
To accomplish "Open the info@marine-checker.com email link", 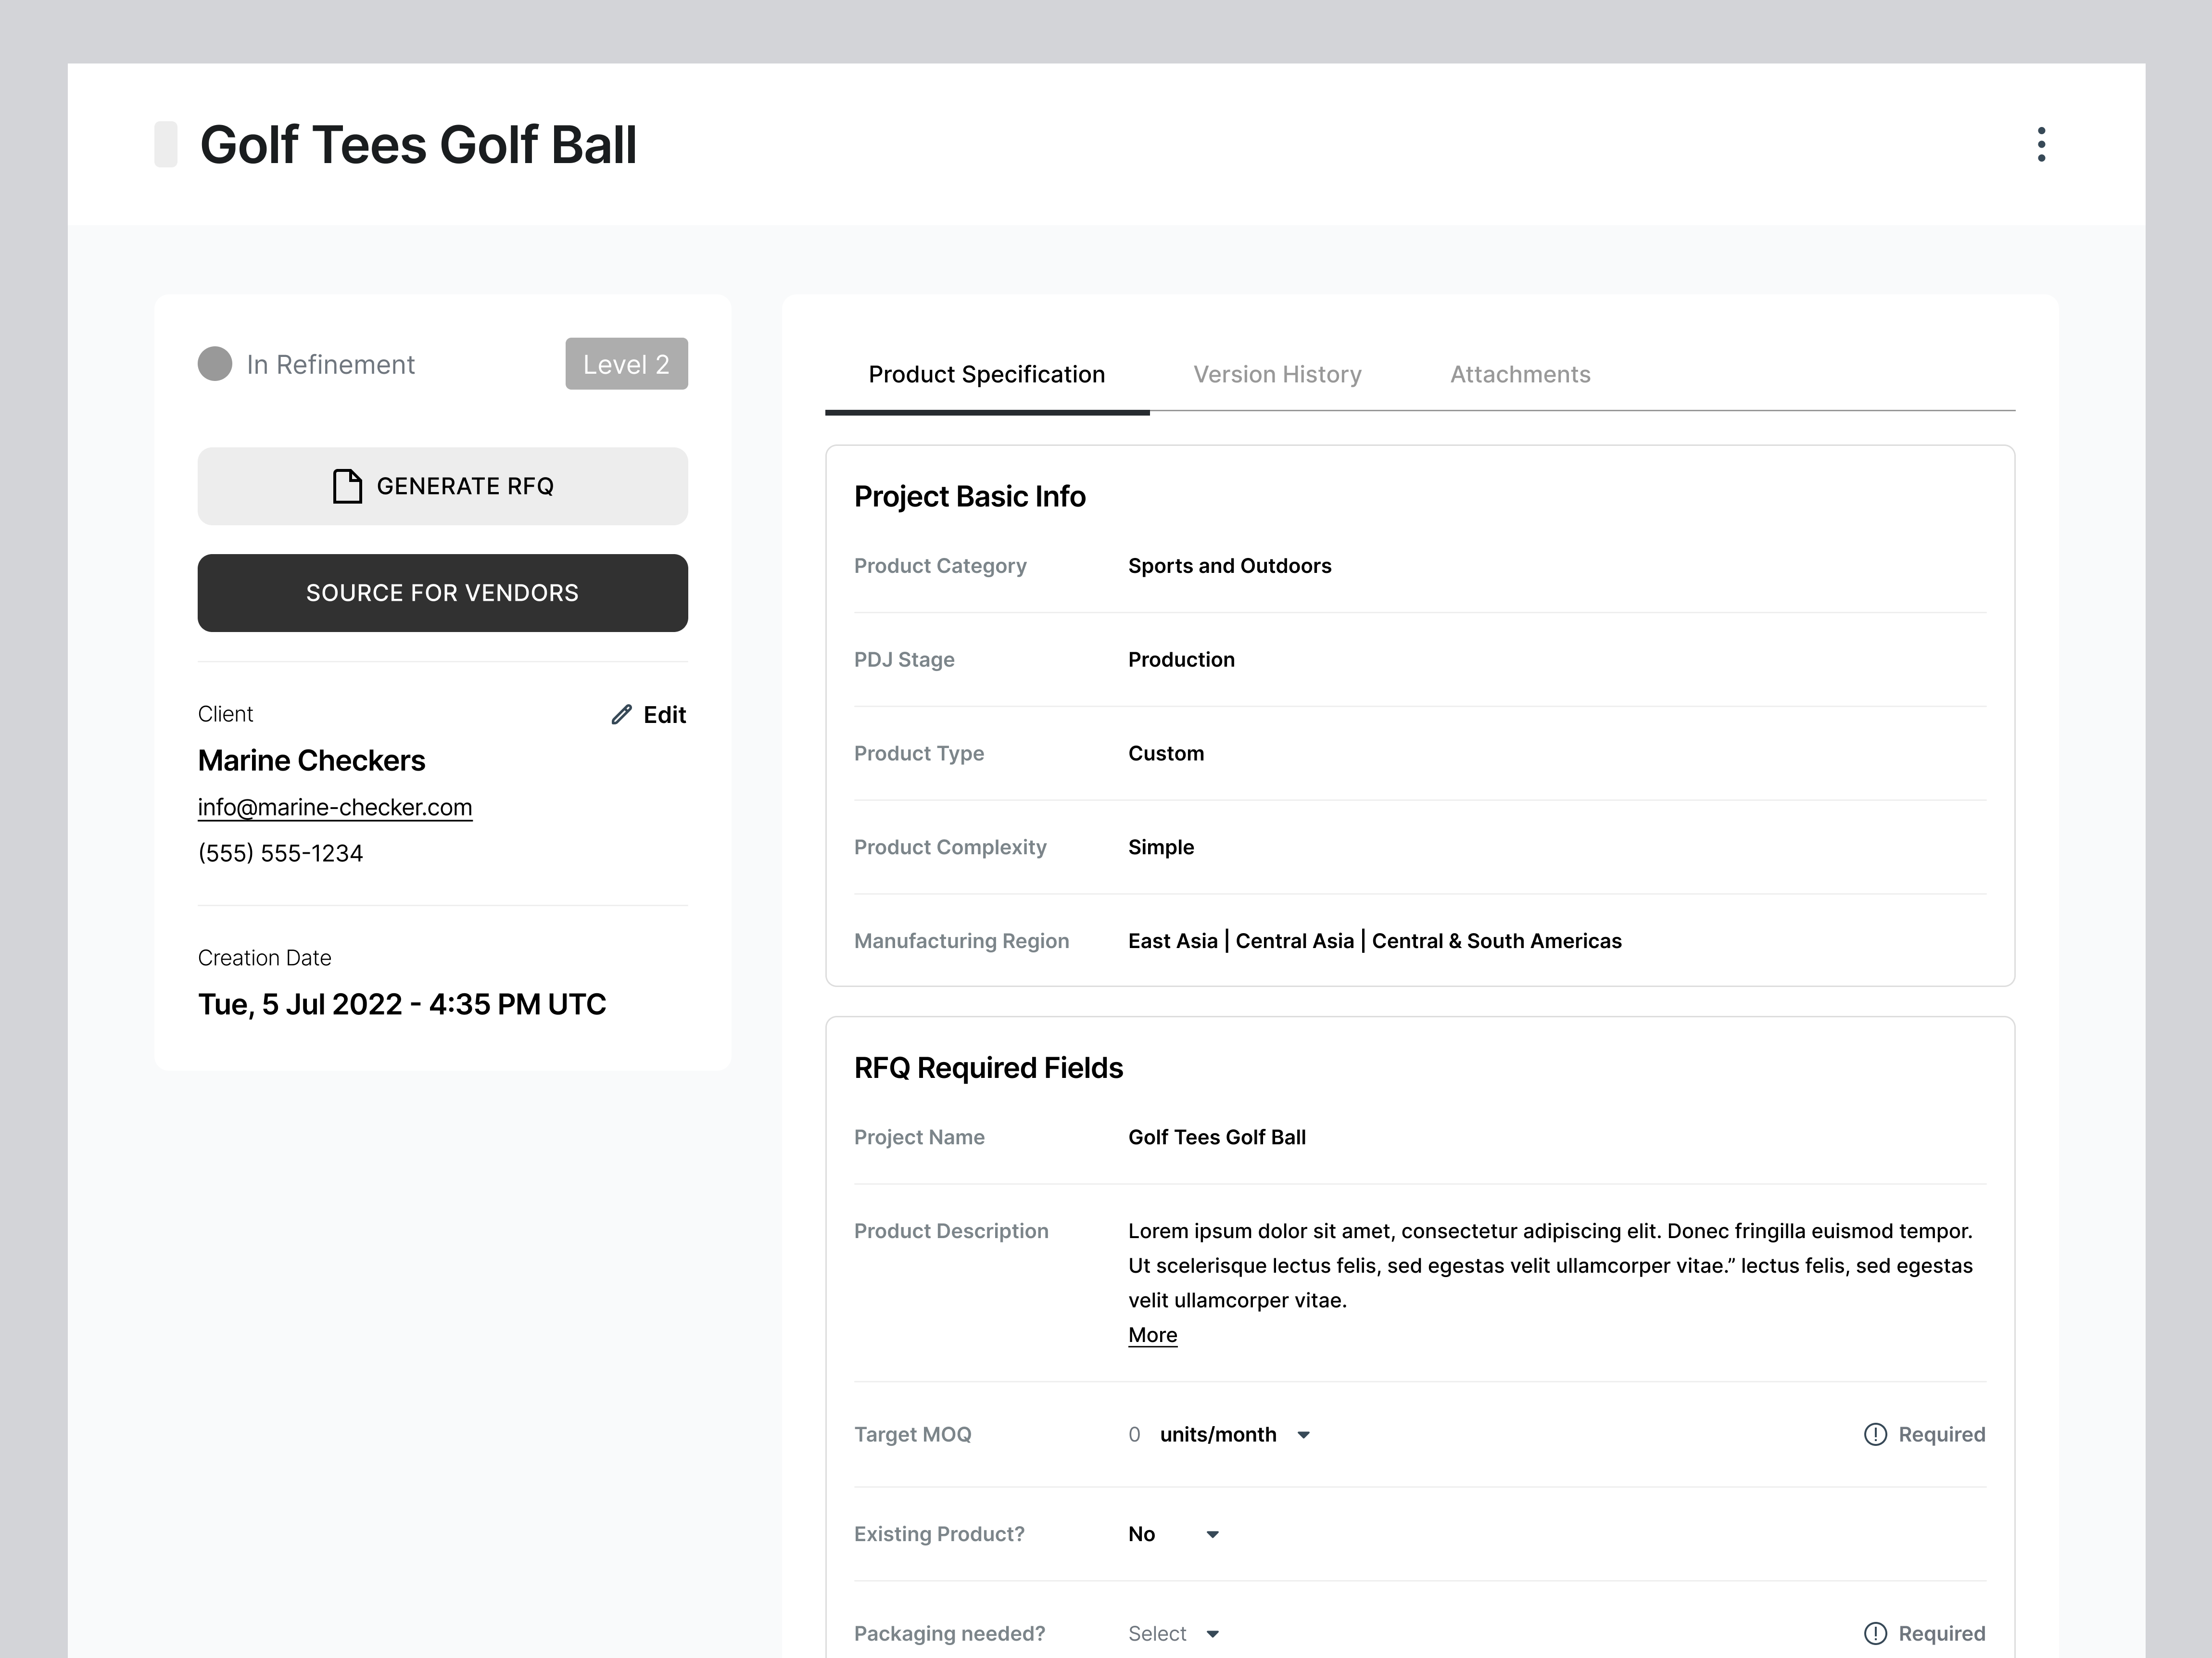I will [x=335, y=807].
